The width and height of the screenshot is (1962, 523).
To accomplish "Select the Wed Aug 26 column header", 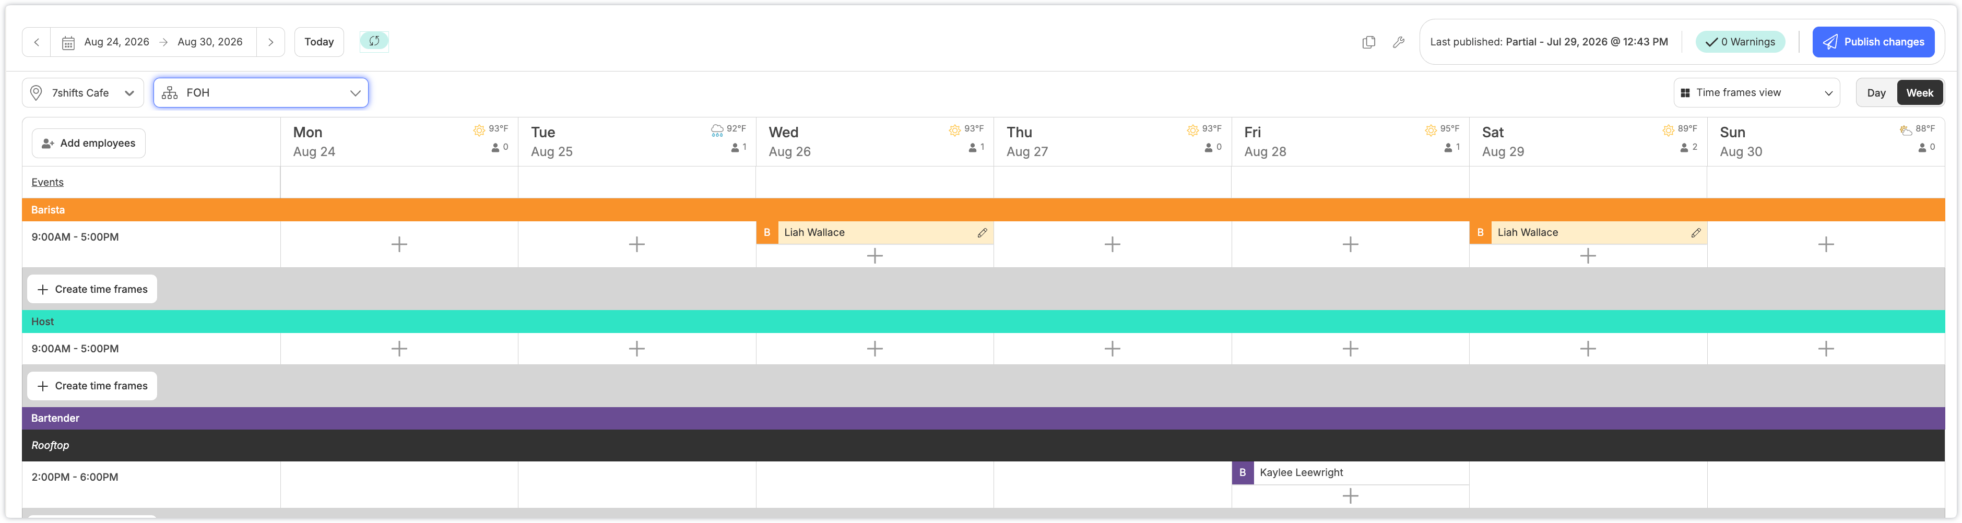I will [x=874, y=141].
